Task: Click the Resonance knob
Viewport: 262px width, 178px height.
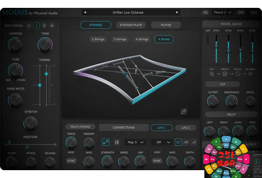Action: click(232, 101)
